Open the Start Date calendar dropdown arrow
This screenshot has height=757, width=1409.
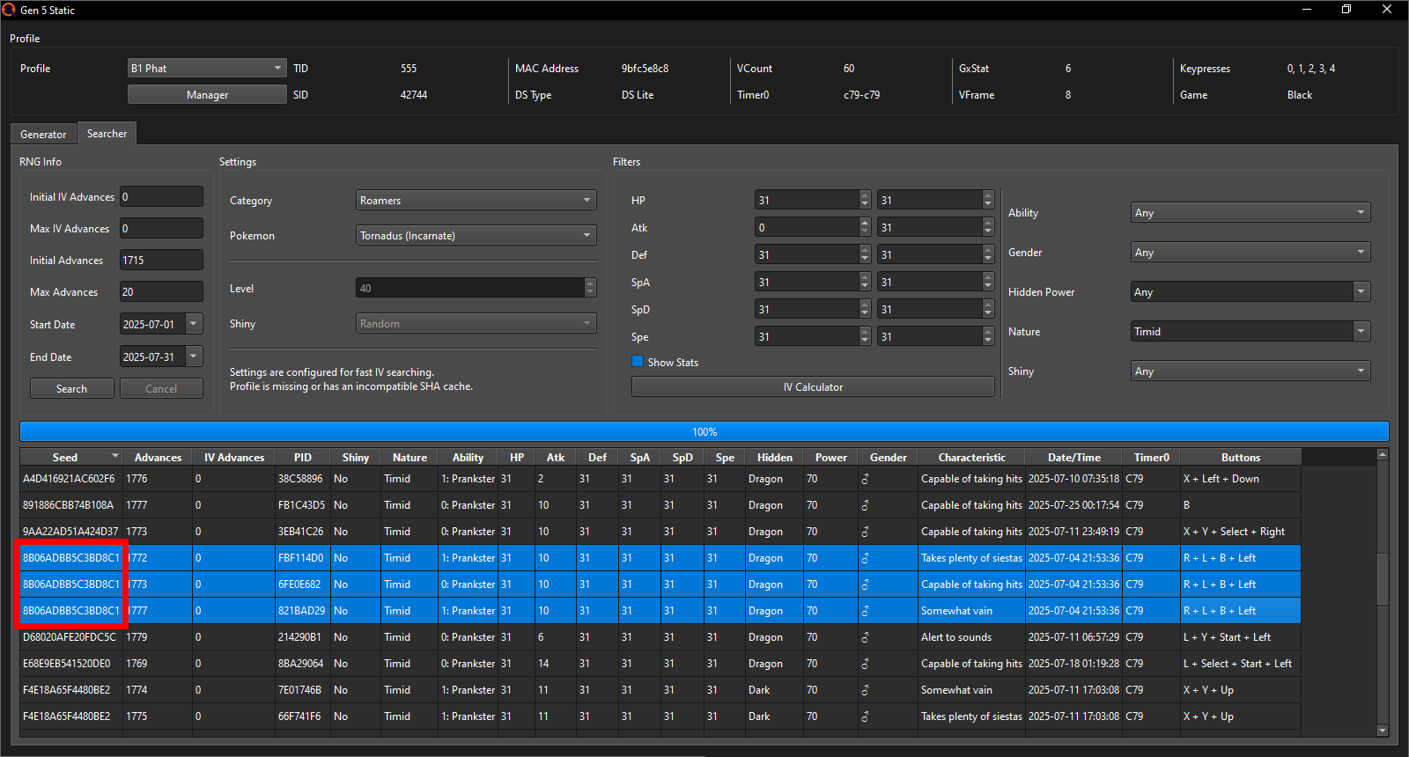point(194,324)
